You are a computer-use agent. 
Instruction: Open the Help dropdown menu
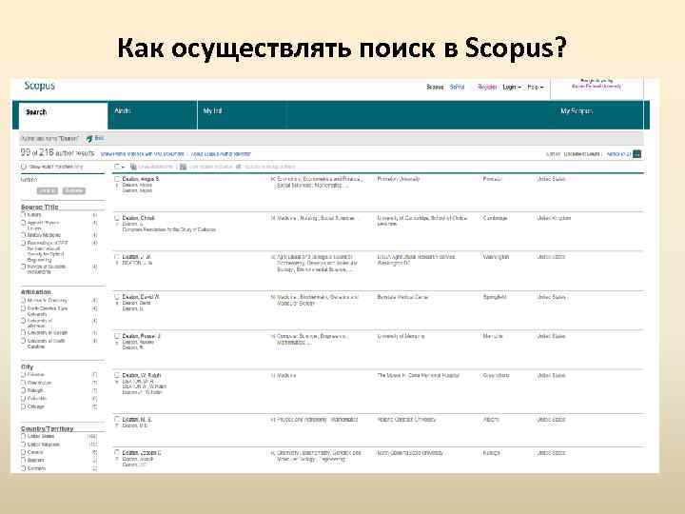(x=535, y=87)
